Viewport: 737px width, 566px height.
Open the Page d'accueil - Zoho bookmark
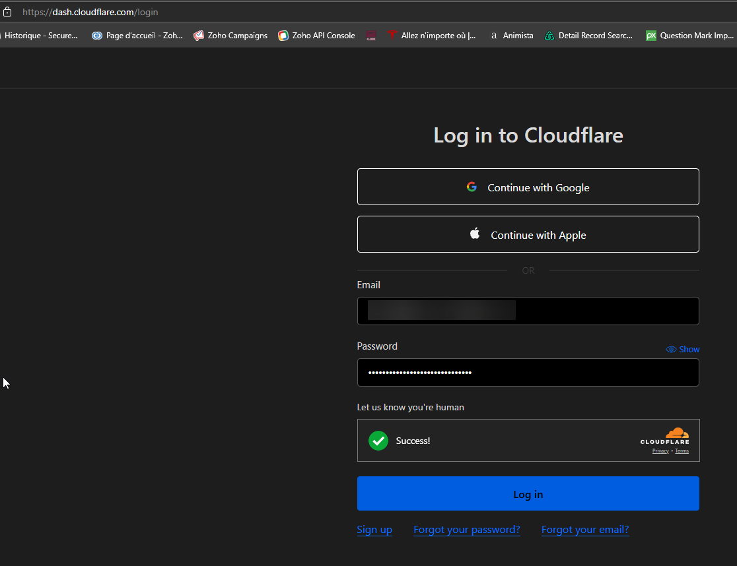(137, 35)
